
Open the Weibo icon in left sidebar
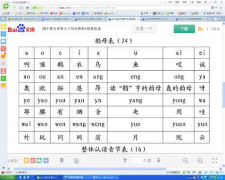coord(3,56)
